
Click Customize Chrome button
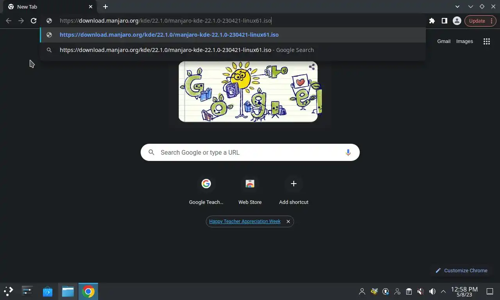coord(461,270)
